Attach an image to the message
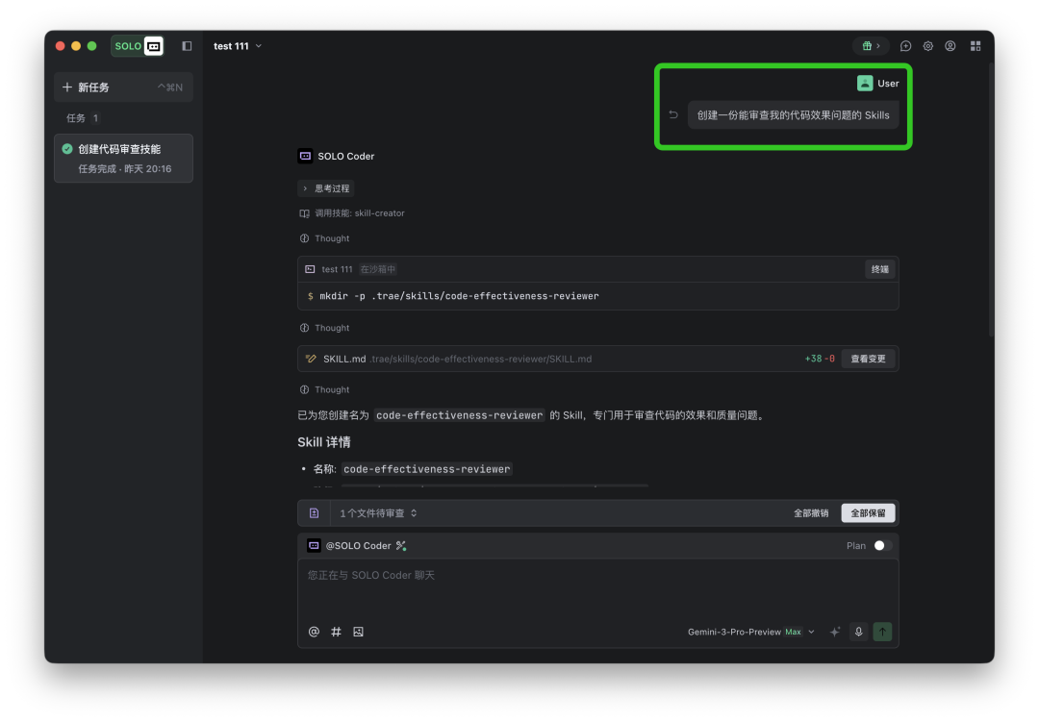Screen dimensions: 1039x722 click(359, 632)
